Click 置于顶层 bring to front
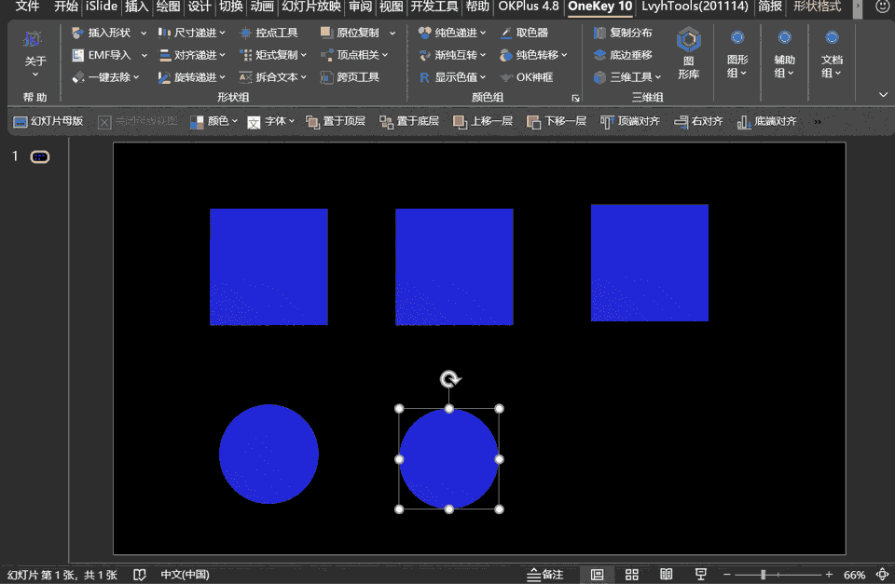Screen dimensions: 895x584 tap(336, 121)
